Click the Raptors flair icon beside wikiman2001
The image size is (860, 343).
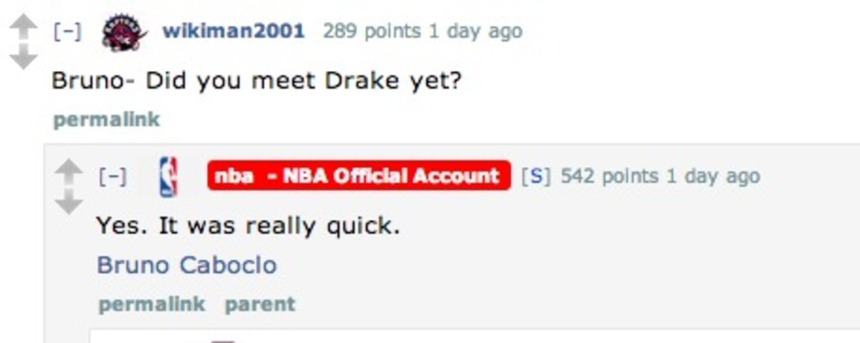click(125, 33)
